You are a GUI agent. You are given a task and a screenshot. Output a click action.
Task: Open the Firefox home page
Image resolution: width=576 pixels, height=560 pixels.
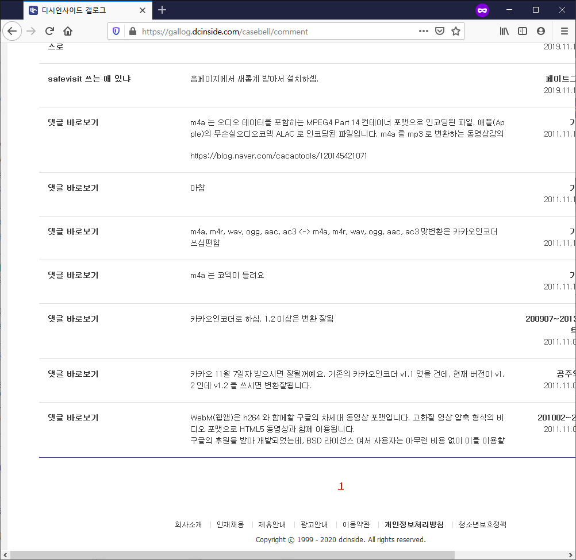point(68,31)
